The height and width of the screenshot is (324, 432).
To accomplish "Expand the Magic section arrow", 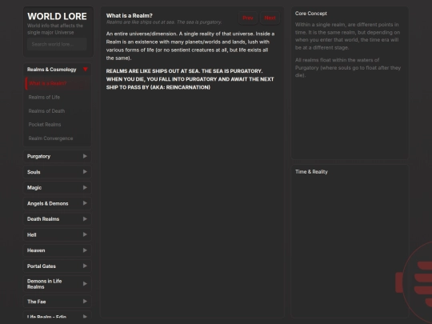I will (x=85, y=188).
